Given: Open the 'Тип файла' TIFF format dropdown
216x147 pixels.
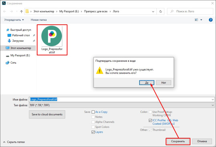Looking at the screenshot, I should [122, 105].
